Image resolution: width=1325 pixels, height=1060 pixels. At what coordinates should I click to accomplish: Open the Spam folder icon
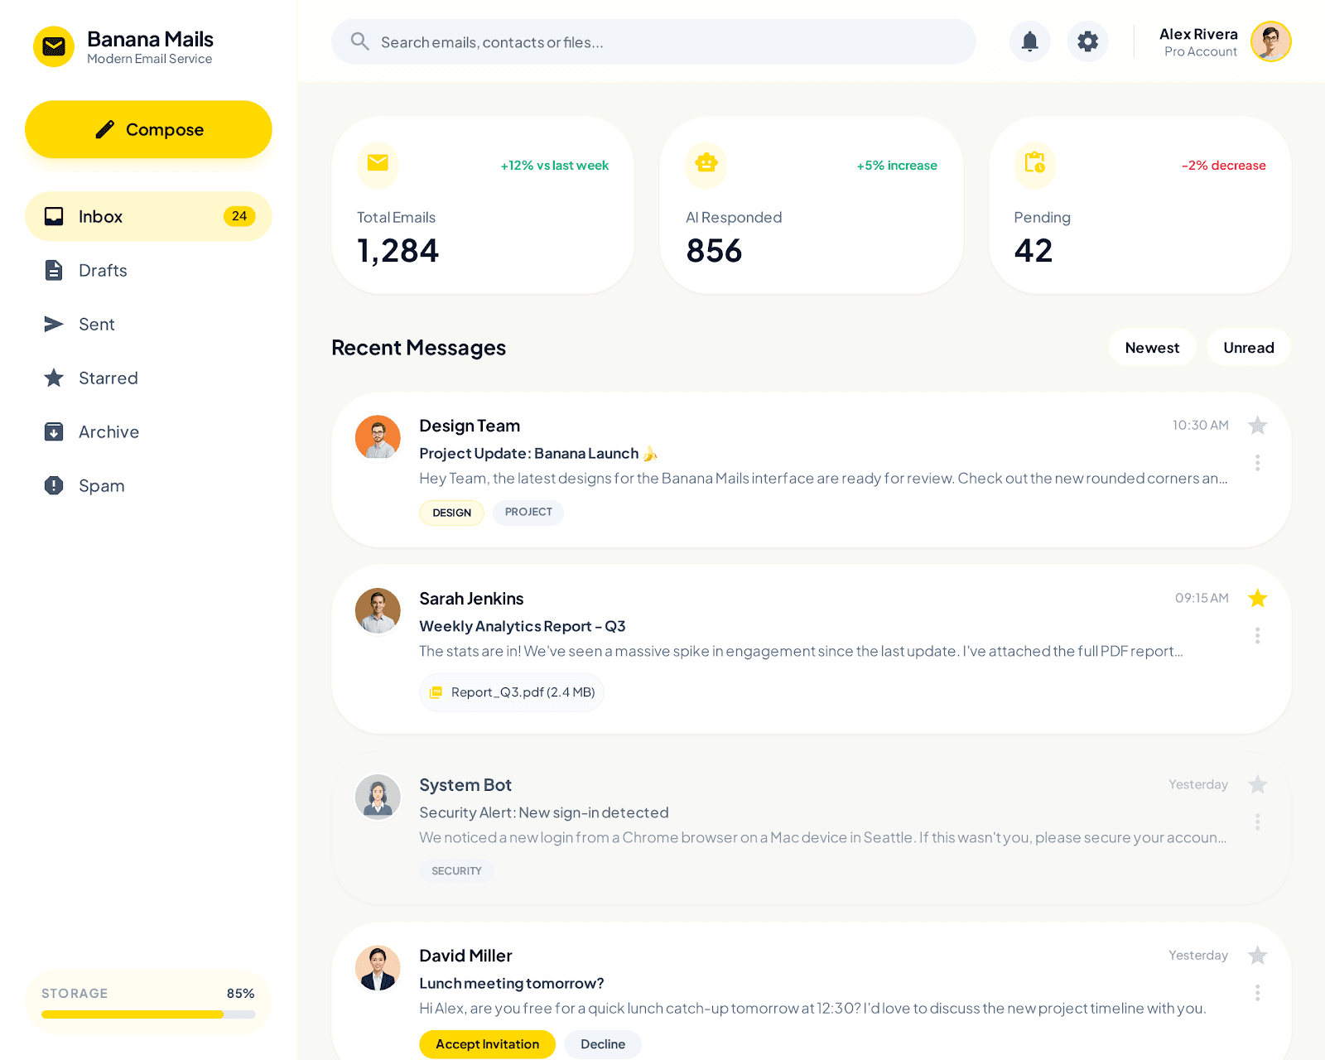coord(53,485)
